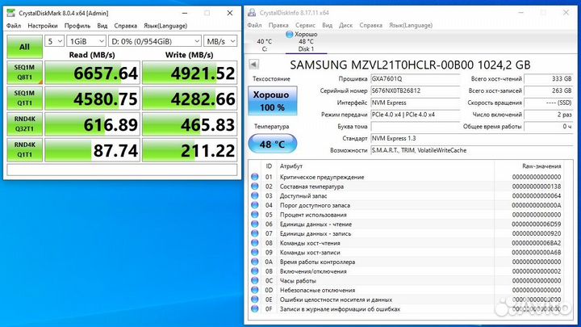The image size is (581, 327).
Task: Click the status icon for Часы работы
Action: pyautogui.click(x=254, y=281)
